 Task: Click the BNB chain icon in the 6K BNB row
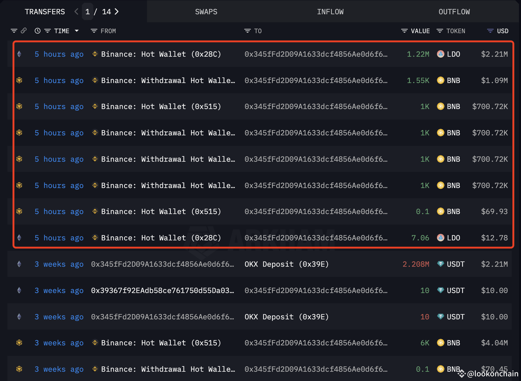coord(19,343)
